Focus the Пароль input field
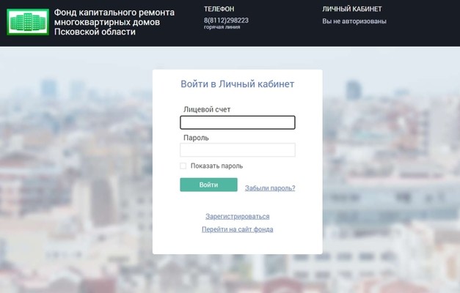Screen dimensions: 460x293 pyautogui.click(x=237, y=149)
